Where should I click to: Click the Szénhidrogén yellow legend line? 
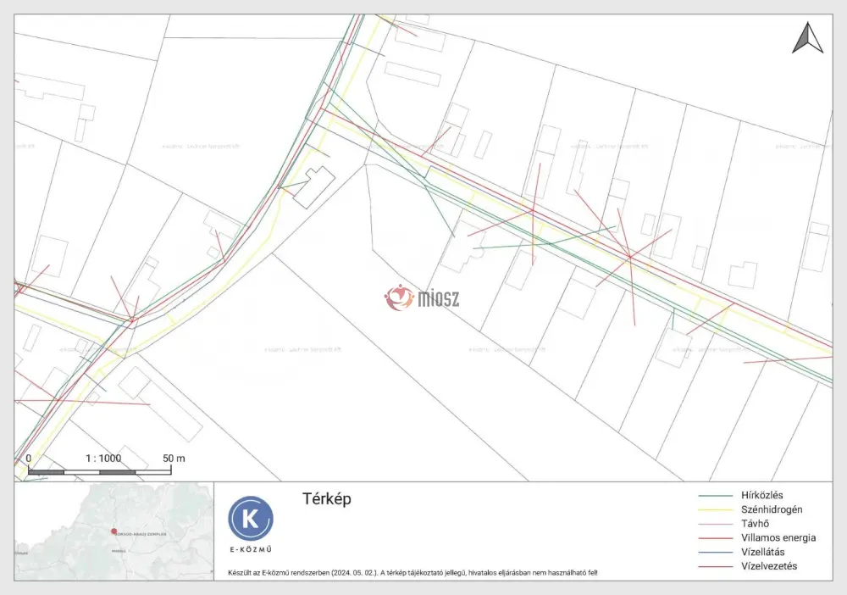(715, 509)
